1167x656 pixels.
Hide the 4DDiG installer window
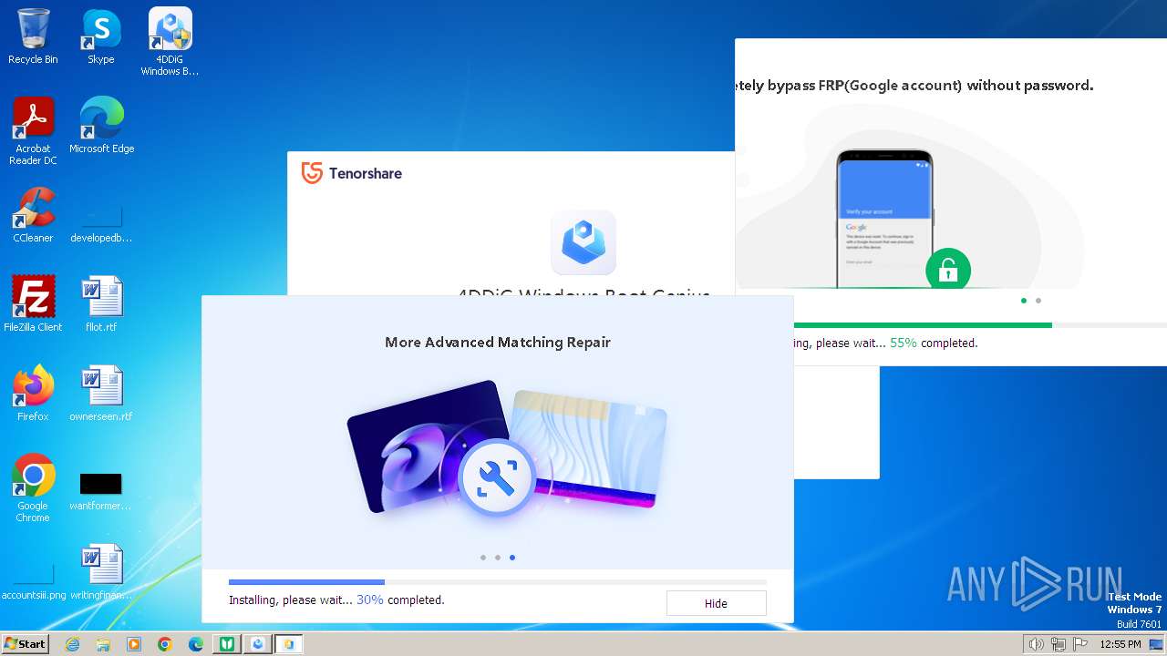coord(716,603)
